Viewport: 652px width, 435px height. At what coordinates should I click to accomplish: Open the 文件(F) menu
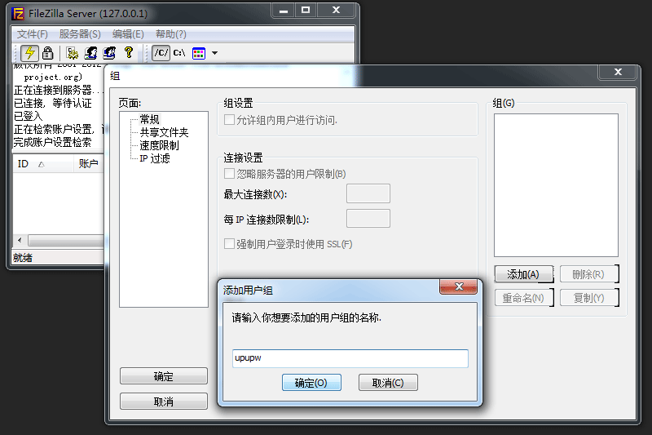tap(33, 34)
